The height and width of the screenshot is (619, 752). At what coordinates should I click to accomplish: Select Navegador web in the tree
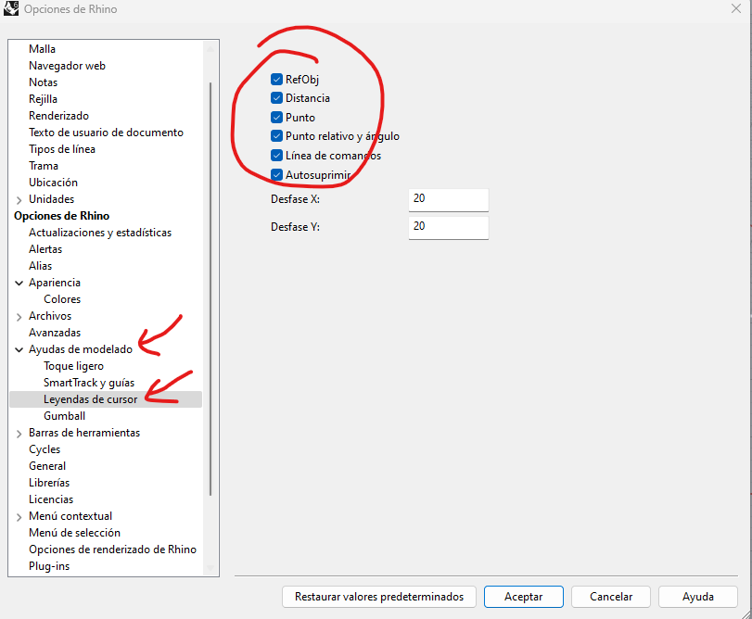67,66
